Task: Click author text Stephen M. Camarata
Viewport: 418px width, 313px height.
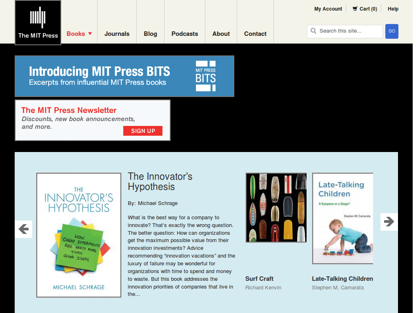Action: click(x=338, y=287)
